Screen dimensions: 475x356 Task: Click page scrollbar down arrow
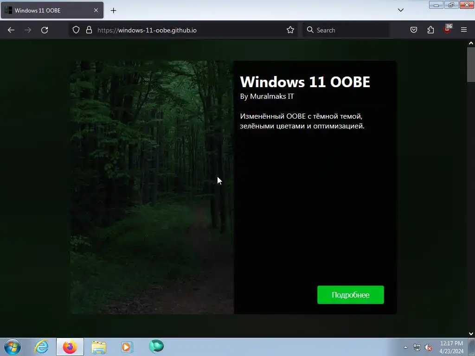click(471, 334)
